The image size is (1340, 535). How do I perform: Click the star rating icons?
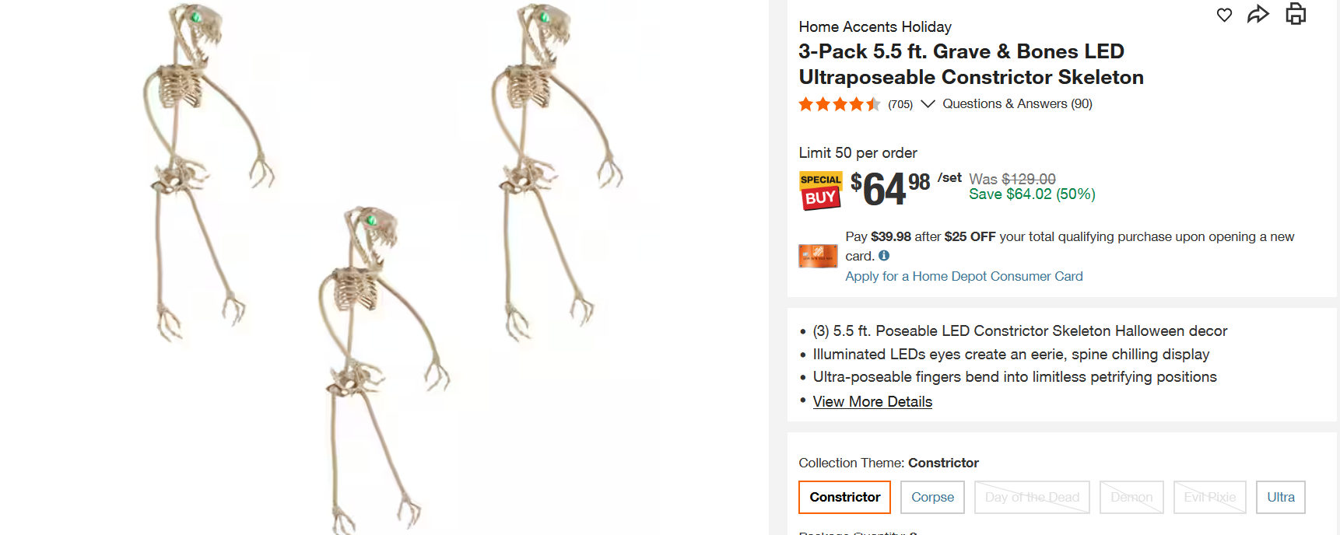click(839, 104)
